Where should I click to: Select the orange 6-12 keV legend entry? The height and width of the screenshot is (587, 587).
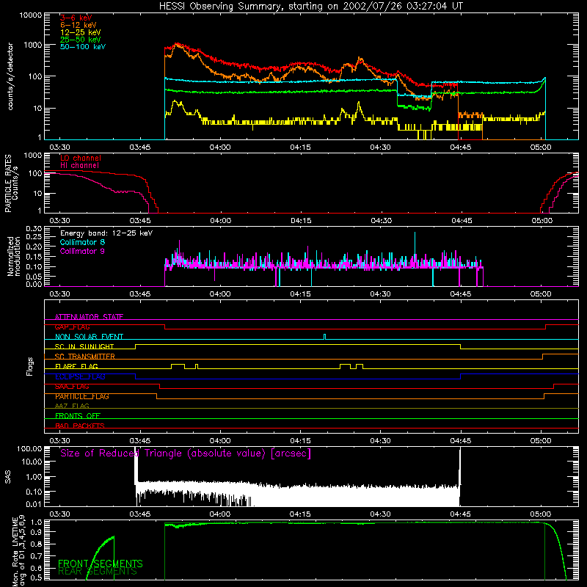[79, 25]
